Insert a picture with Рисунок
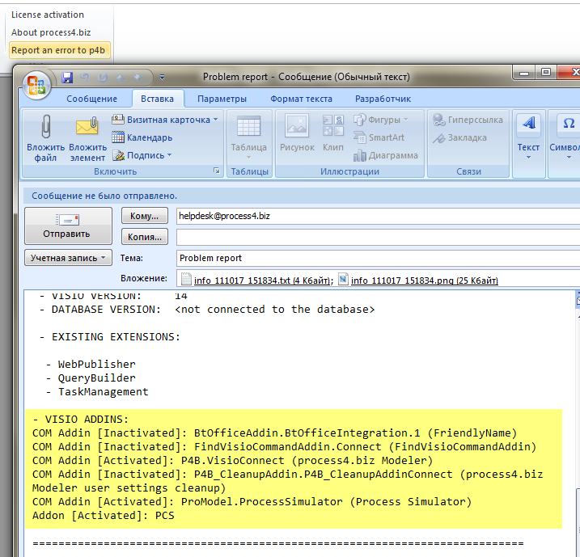 (x=297, y=133)
